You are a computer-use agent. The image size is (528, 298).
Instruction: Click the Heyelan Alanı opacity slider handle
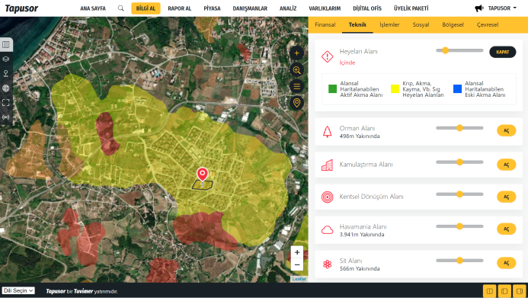tap(445, 50)
